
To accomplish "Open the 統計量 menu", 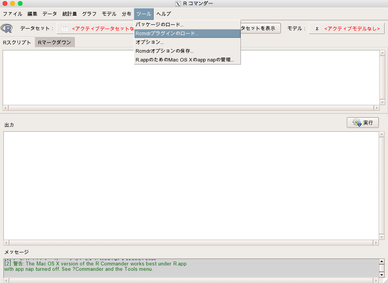I will click(x=69, y=14).
